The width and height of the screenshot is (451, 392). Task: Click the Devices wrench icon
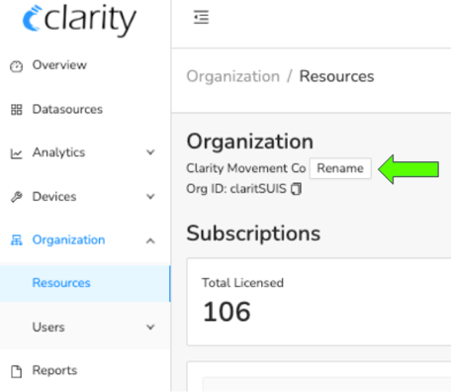point(16,197)
